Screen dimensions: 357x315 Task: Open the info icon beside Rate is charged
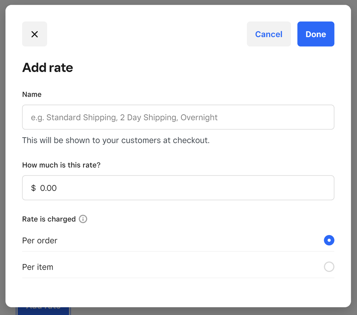[83, 219]
